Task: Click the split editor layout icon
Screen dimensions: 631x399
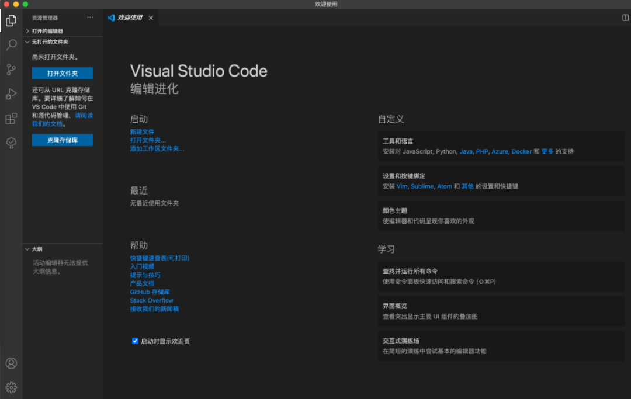Action: click(x=625, y=18)
